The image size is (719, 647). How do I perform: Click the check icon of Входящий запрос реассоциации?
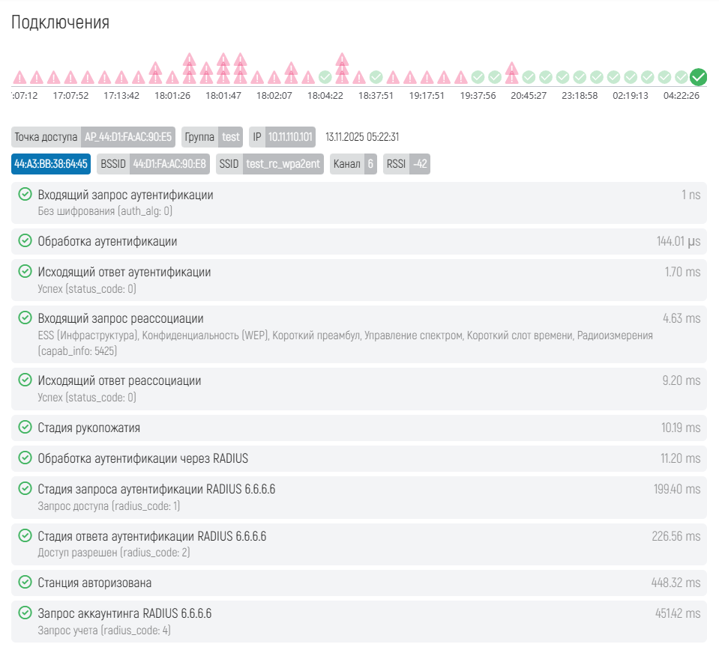pyautogui.click(x=25, y=318)
